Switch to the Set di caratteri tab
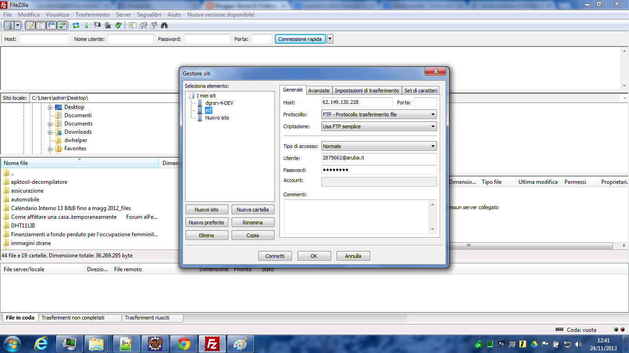The image size is (629, 353). click(420, 91)
